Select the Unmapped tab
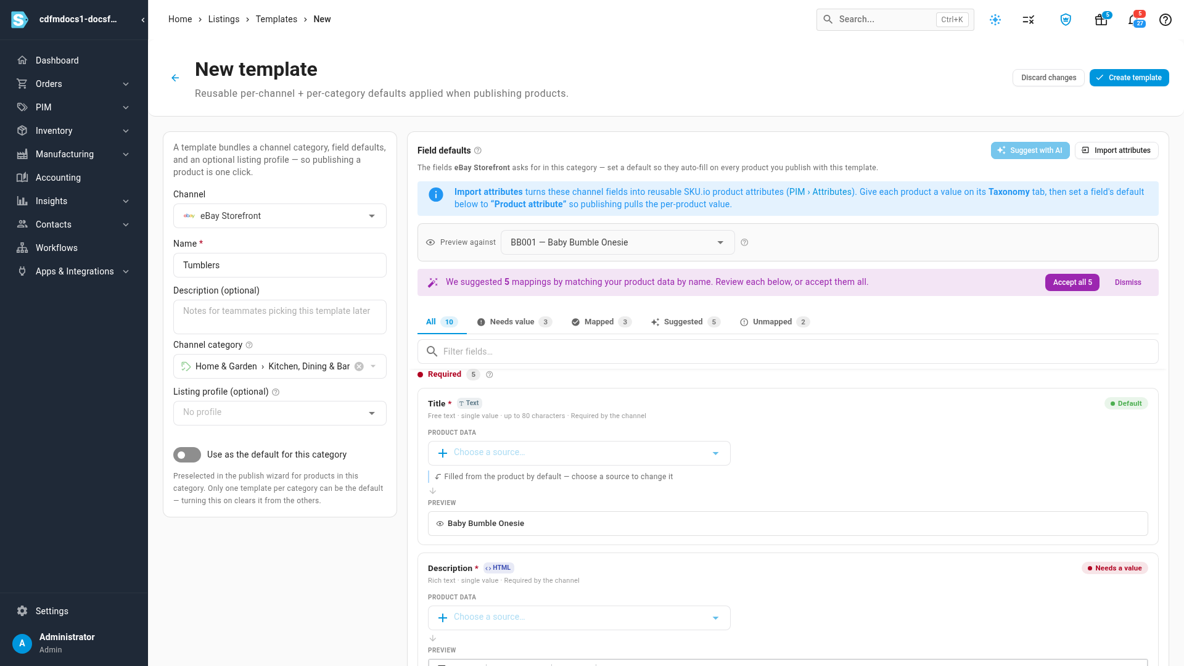This screenshot has height=666, width=1184. click(775, 322)
